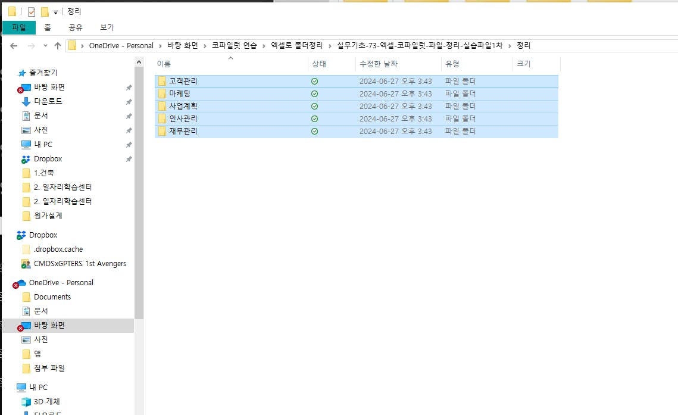Switch to the 공유 ribbon tab

pyautogui.click(x=75, y=27)
